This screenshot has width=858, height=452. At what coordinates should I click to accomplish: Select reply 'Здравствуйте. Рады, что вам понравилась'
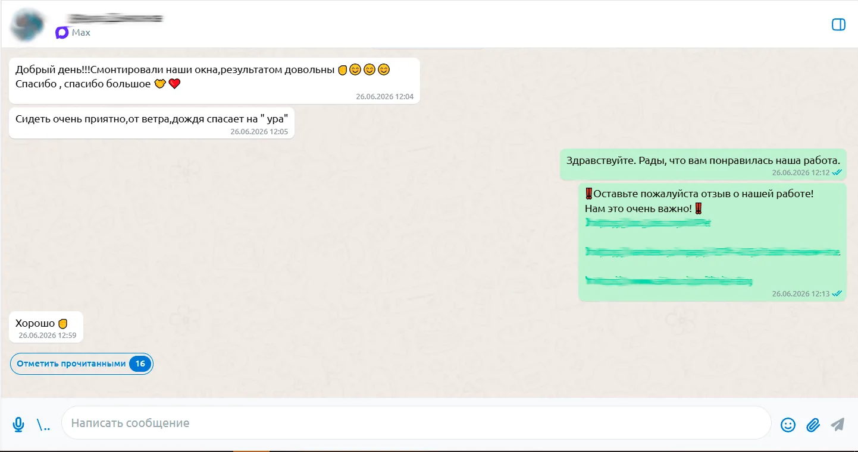point(703,164)
